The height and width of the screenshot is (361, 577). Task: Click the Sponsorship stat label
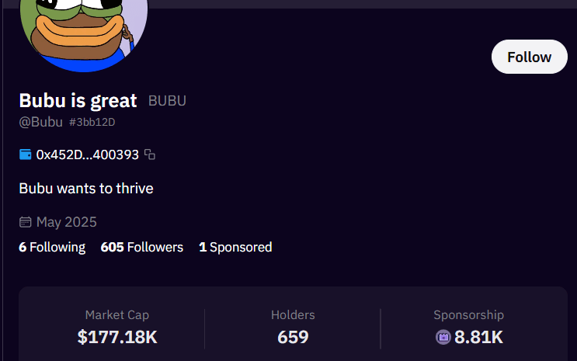(x=468, y=314)
